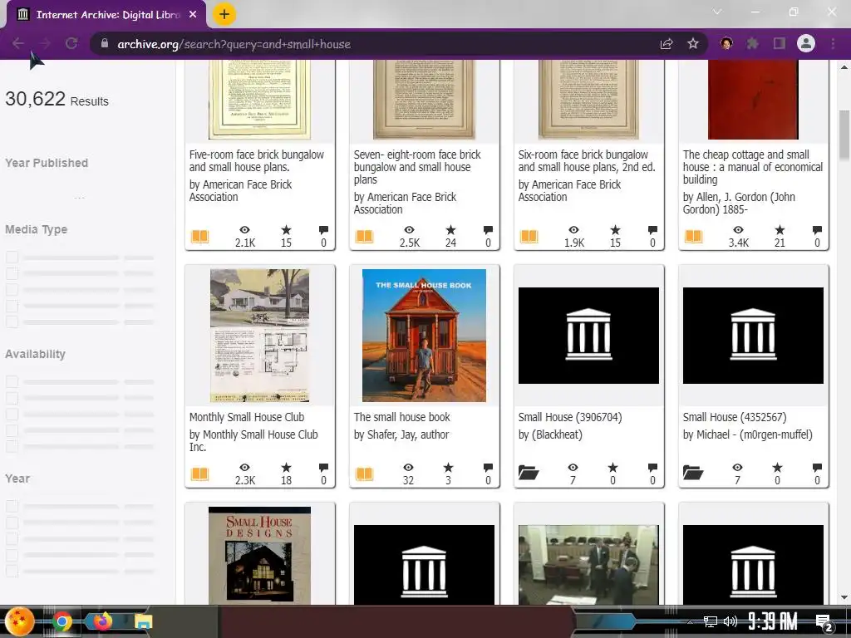The height and width of the screenshot is (638, 851).
Task: Reload the archive.org page
Action: click(x=71, y=43)
